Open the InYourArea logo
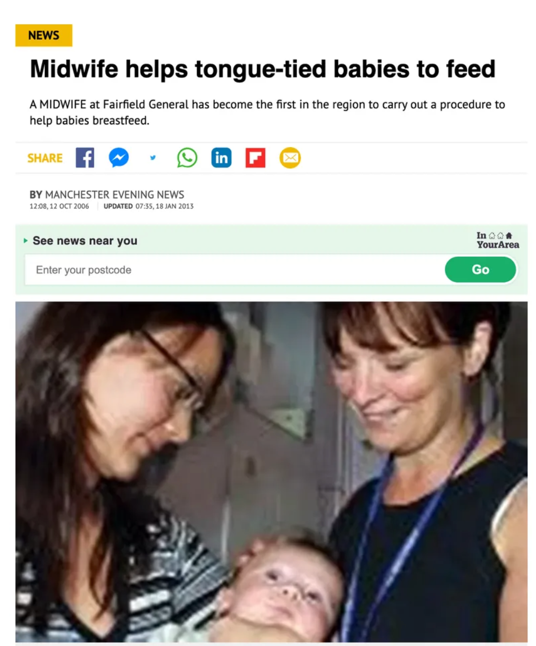536x646 pixels. 497,240
